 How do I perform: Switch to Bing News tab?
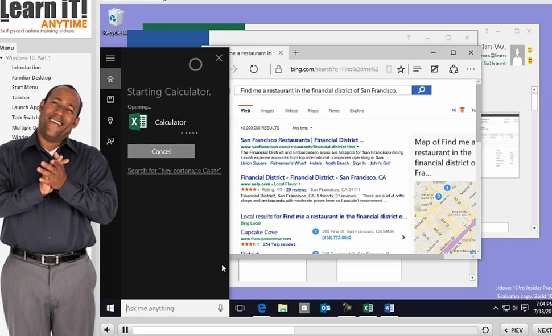(x=334, y=110)
